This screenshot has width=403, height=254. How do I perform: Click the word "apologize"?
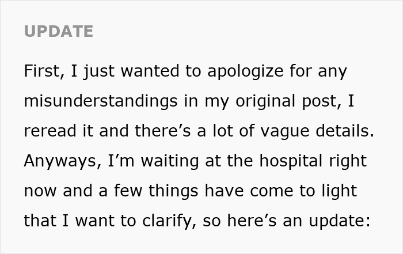click(245, 72)
